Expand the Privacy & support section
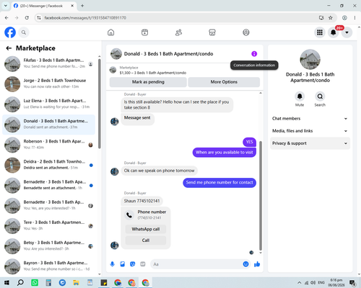This screenshot has width=361, height=288. click(x=310, y=143)
